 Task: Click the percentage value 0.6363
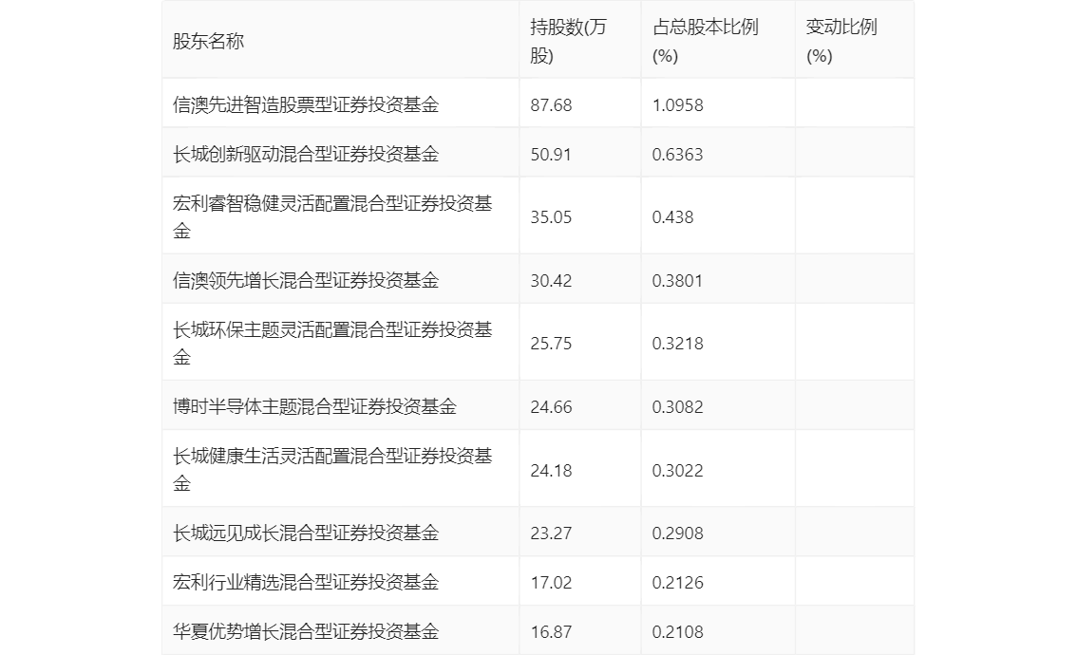click(677, 155)
